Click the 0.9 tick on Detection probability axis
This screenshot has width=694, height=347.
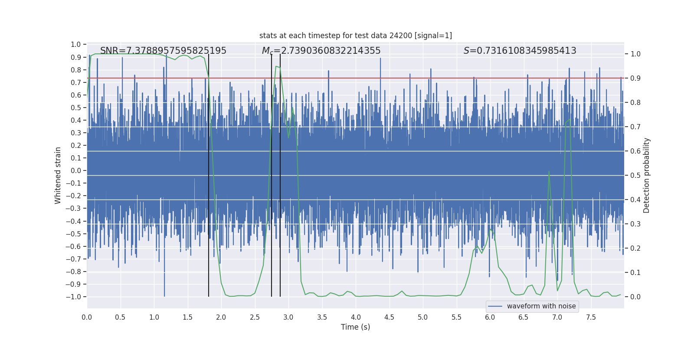pyautogui.click(x=635, y=79)
